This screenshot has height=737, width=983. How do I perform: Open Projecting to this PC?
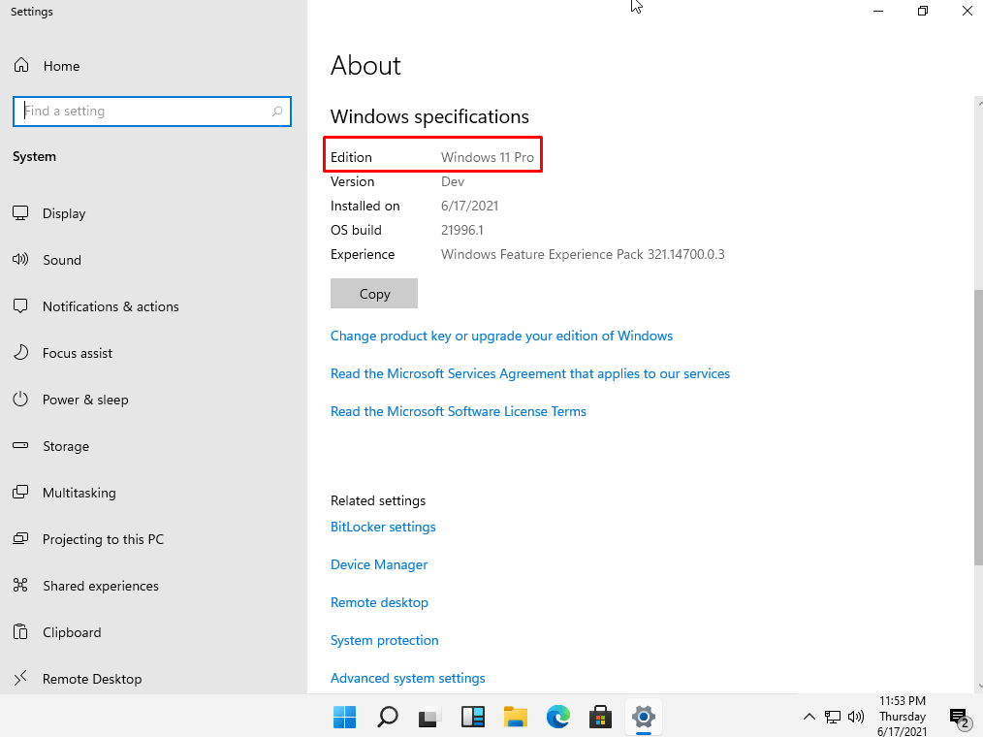(104, 539)
